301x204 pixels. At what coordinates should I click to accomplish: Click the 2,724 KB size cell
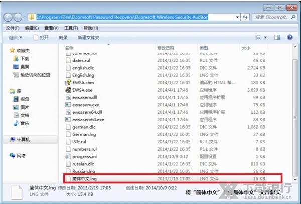(x=256, y=68)
